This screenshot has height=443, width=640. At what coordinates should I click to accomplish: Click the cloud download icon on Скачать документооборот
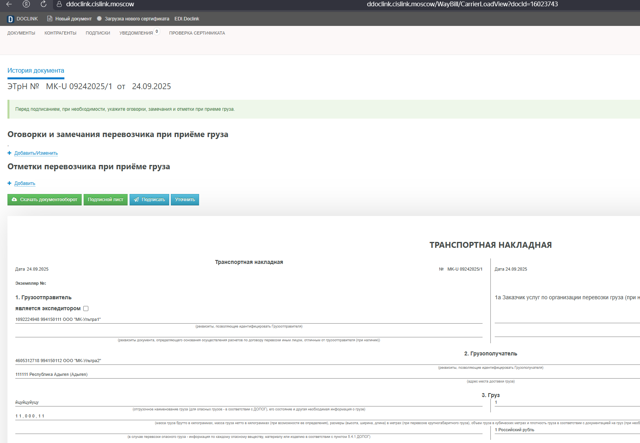[15, 200]
